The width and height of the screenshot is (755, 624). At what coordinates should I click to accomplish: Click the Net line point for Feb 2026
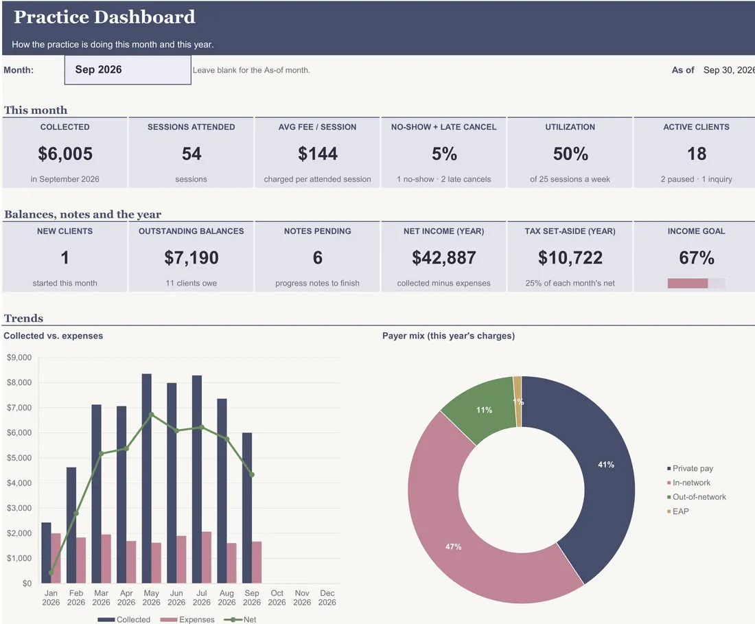coord(76,513)
